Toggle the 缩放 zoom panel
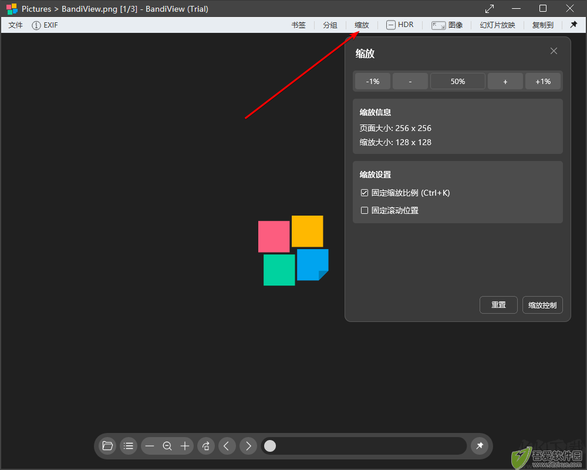 coord(362,25)
